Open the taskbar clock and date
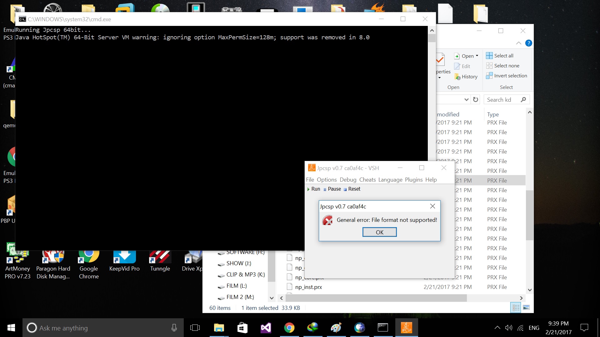Screen dimensions: 600x337 point(558,328)
